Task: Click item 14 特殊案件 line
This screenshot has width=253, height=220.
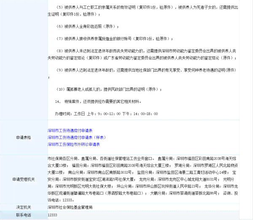Action: point(98,102)
